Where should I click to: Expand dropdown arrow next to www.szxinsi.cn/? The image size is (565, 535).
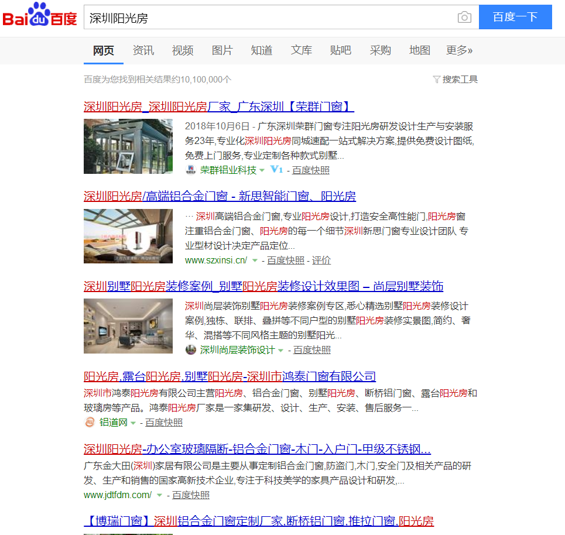255,260
